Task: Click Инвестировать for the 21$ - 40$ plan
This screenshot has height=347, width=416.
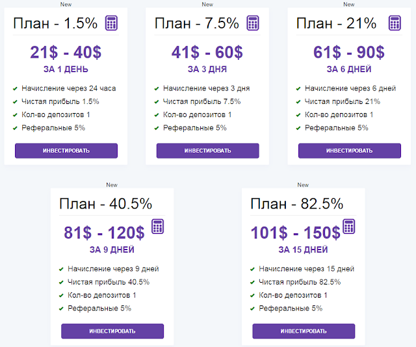Action: (66, 151)
